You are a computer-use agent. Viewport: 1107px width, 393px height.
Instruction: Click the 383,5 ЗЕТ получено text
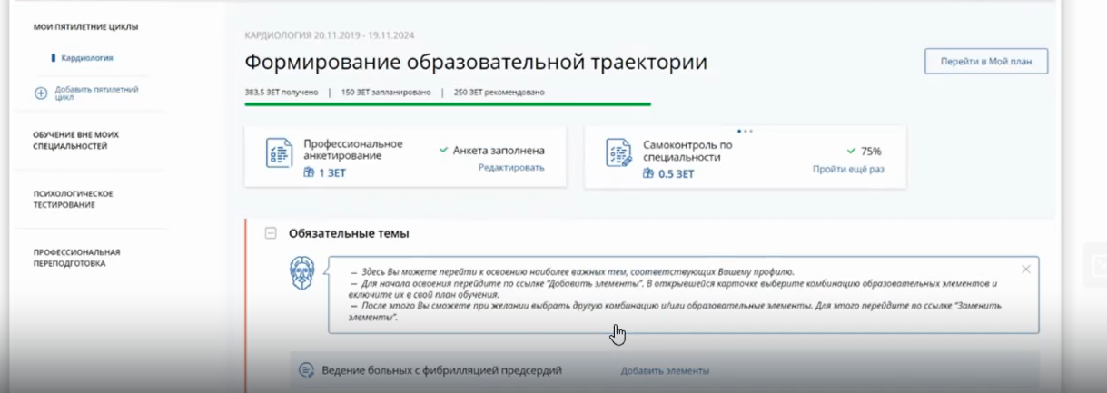click(282, 92)
